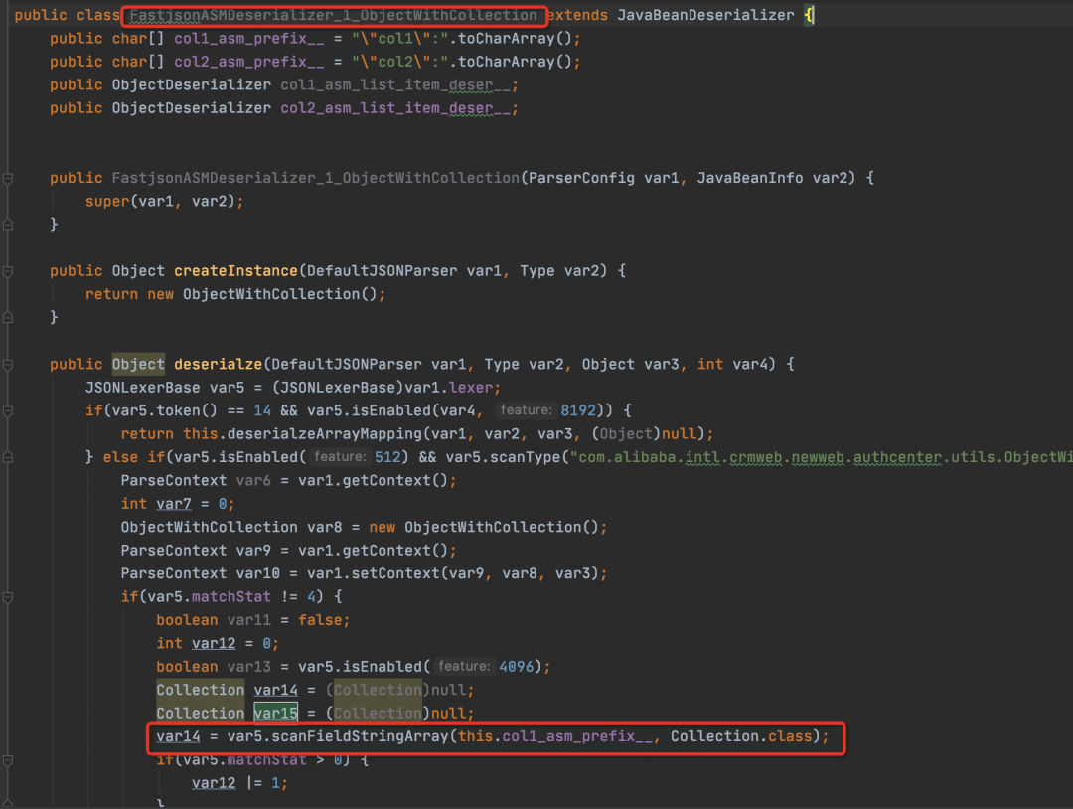This screenshot has height=809, width=1073.
Task: Click the scanFieldStringArray method call
Action: [360, 736]
